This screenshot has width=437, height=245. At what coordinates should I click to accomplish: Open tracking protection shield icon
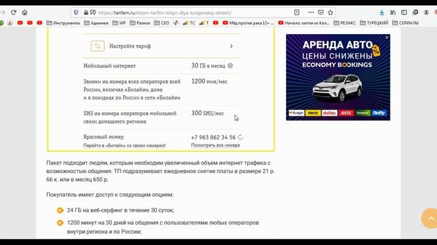[76, 12]
